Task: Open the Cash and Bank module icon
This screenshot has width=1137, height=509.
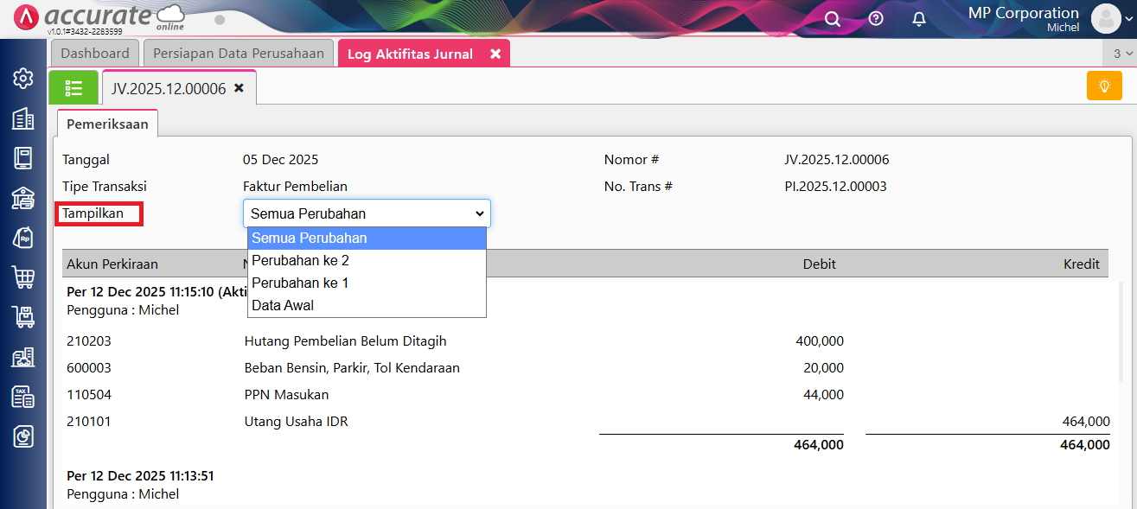Action: click(23, 198)
